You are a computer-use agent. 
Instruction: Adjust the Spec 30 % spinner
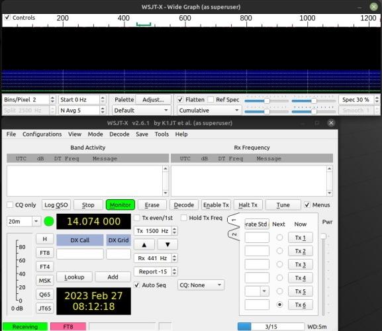(x=359, y=99)
